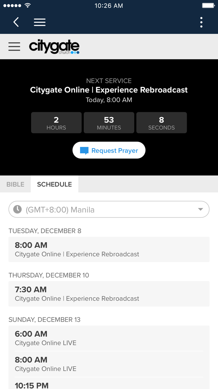Tap the clock icon in timezone selector
The height and width of the screenshot is (389, 218).
coord(17,210)
